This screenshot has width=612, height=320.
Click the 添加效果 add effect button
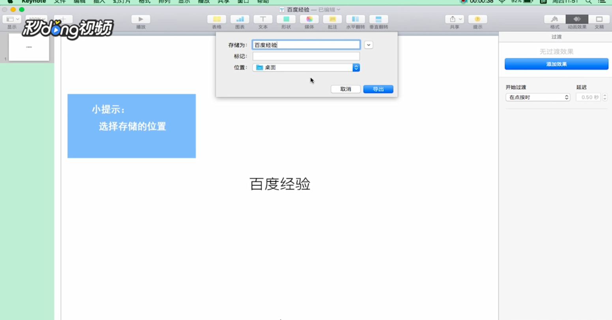pyautogui.click(x=556, y=64)
